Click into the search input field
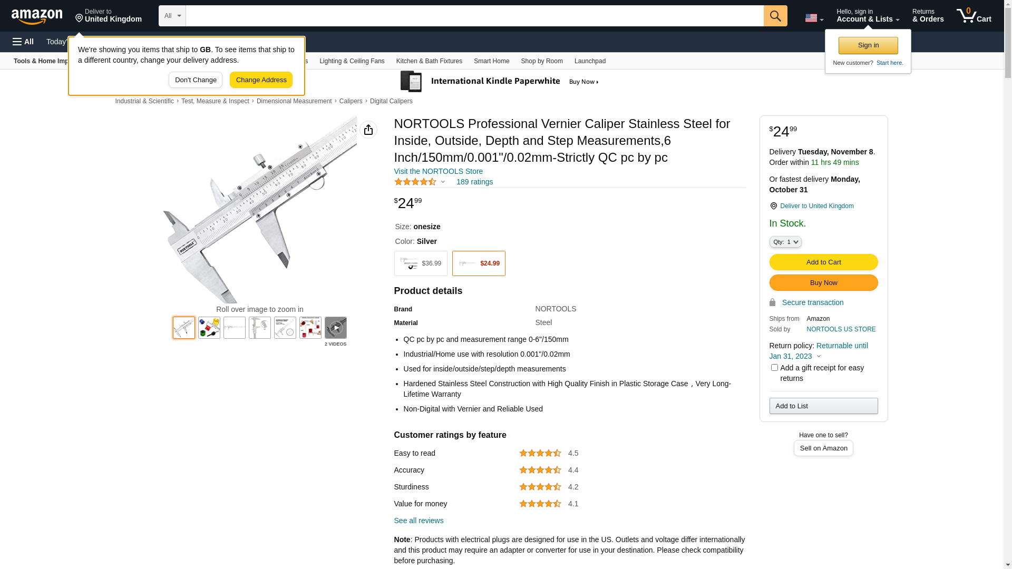 click(474, 16)
